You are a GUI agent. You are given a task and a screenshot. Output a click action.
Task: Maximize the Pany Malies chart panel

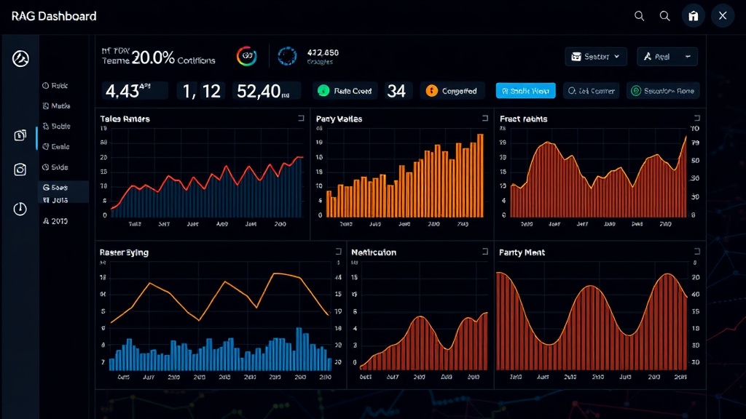coord(484,119)
